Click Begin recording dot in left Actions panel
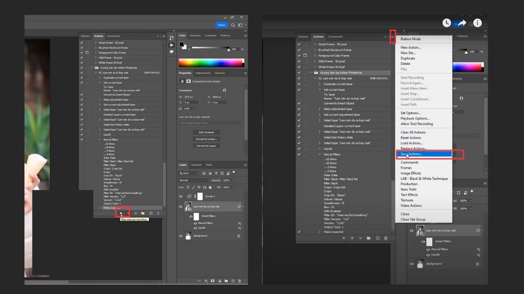524x294 pixels. click(128, 213)
